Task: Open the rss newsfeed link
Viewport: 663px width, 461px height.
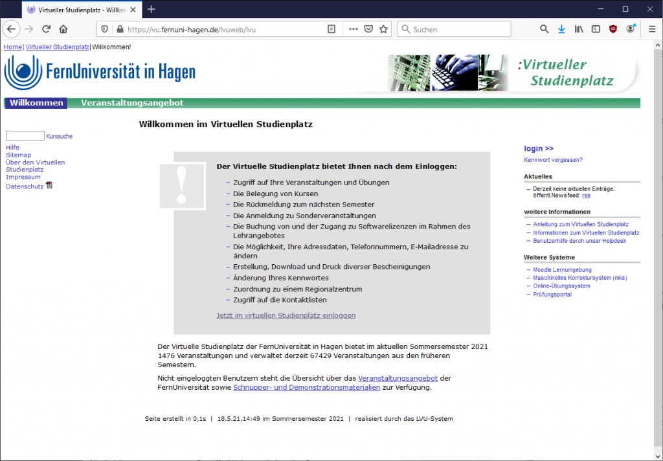Action: (x=586, y=196)
